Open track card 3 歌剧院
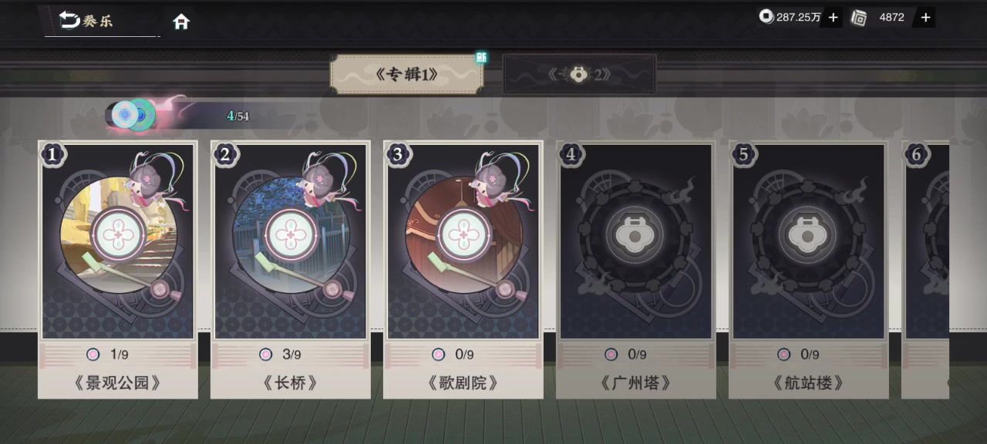Viewport: 987px width, 444px height. [463, 270]
